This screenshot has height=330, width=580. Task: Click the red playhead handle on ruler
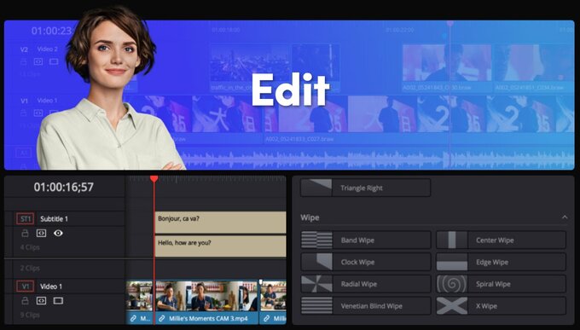154,179
